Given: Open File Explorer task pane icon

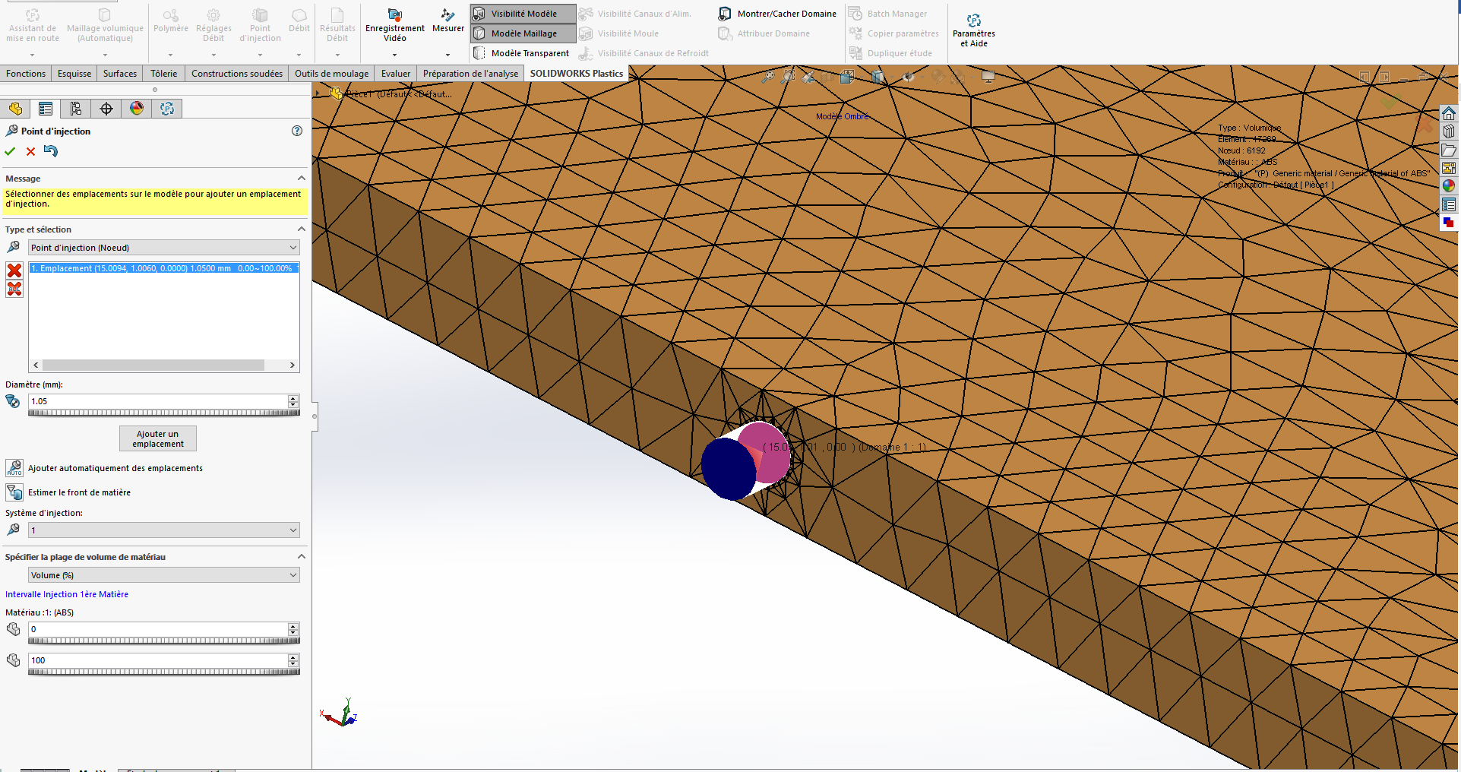Looking at the screenshot, I should tap(1449, 150).
